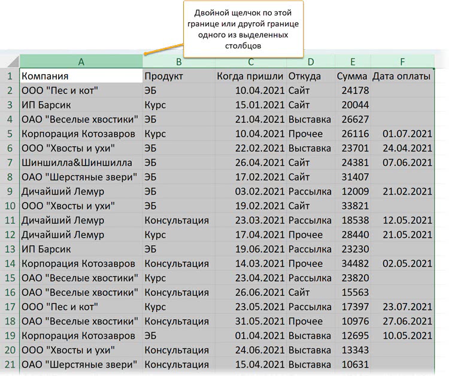
Task: Click payment date 12.05.2021
Action: [402, 220]
